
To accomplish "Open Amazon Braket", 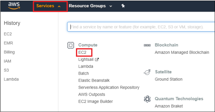I will pos(169,106).
